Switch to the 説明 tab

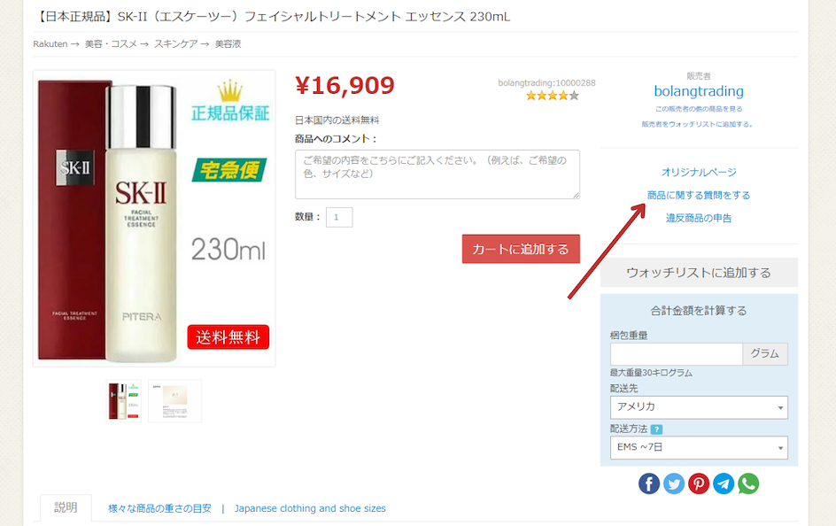point(66,508)
